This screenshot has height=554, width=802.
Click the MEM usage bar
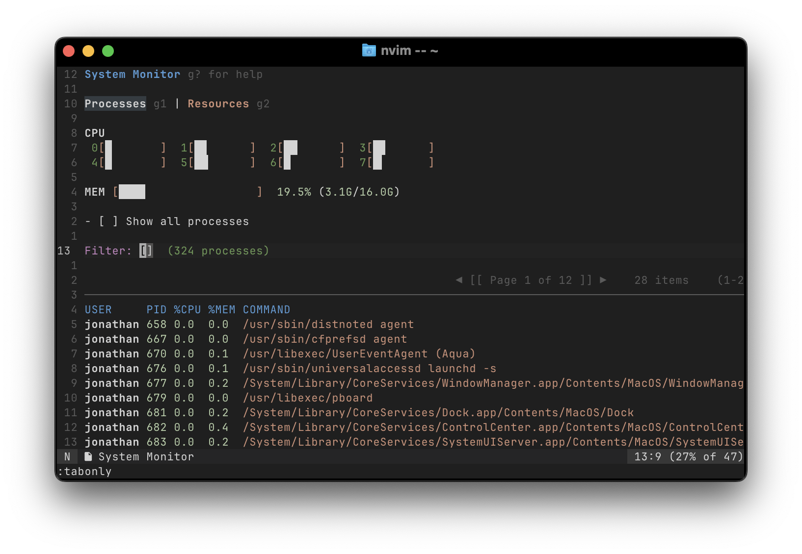coord(187,192)
